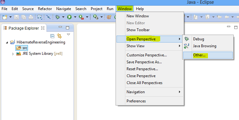Screen dimensions: 239x120
Task: Choose Save Perspective As... entry
Action: pos(150,62)
